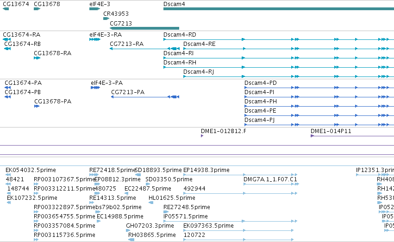Screen dimensions: 394x242
Task: Select EST RE27248.5prime
Action: pos(166,212)
